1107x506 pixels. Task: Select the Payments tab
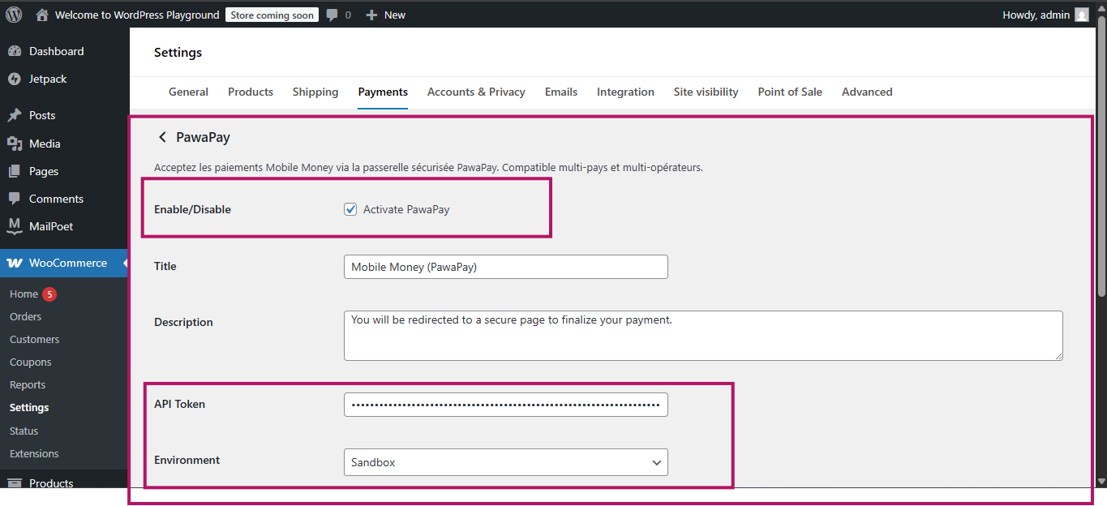pos(383,92)
